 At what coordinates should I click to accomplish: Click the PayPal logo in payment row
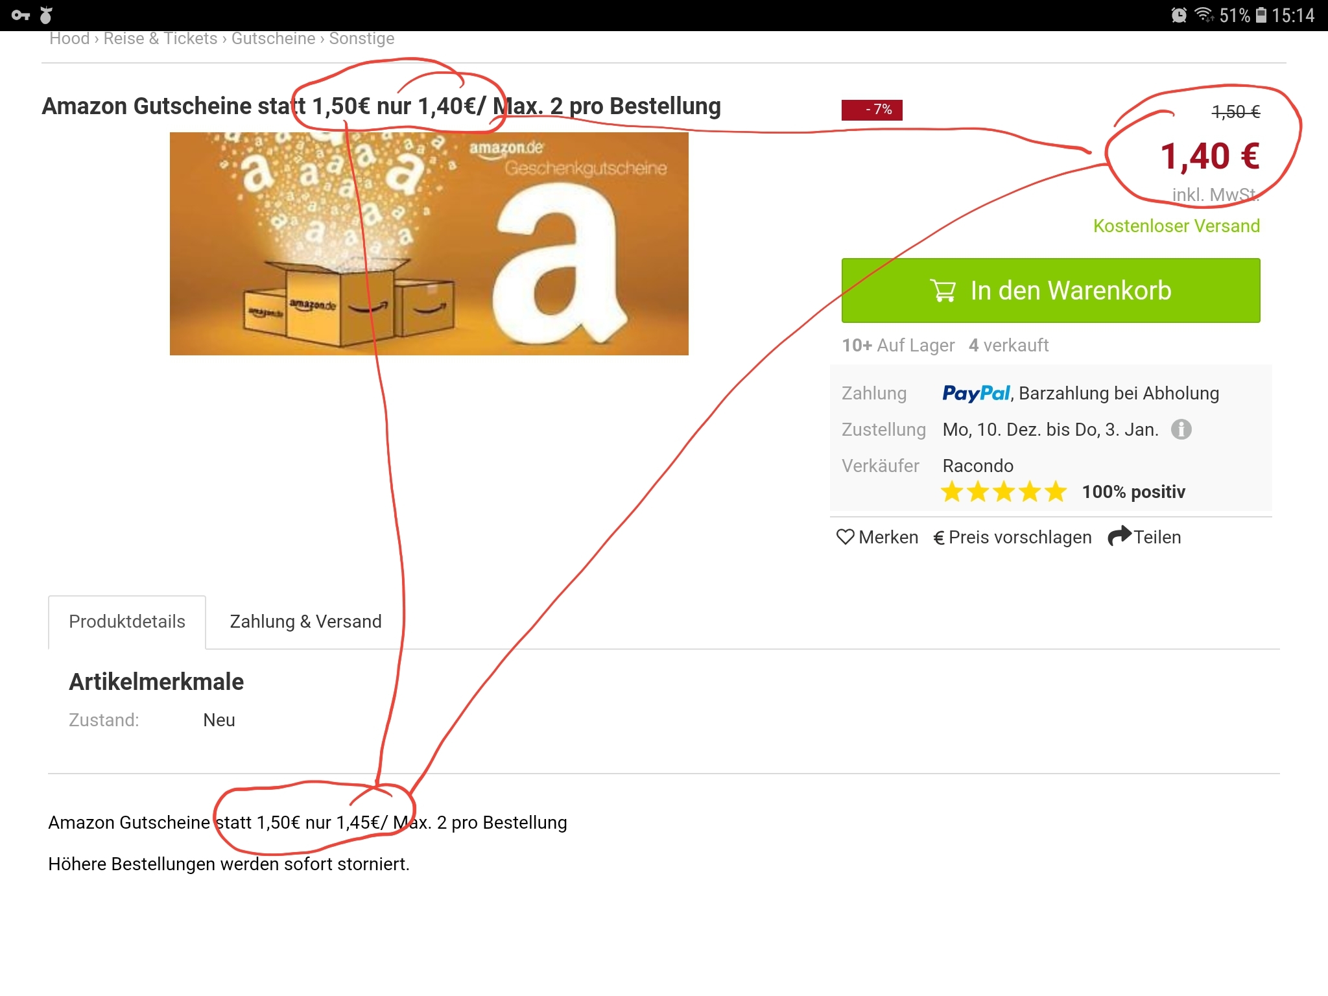pos(976,393)
